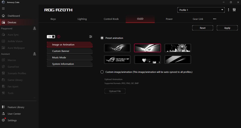
Task: Click the Tools wrench icon
Action: (3, 93)
